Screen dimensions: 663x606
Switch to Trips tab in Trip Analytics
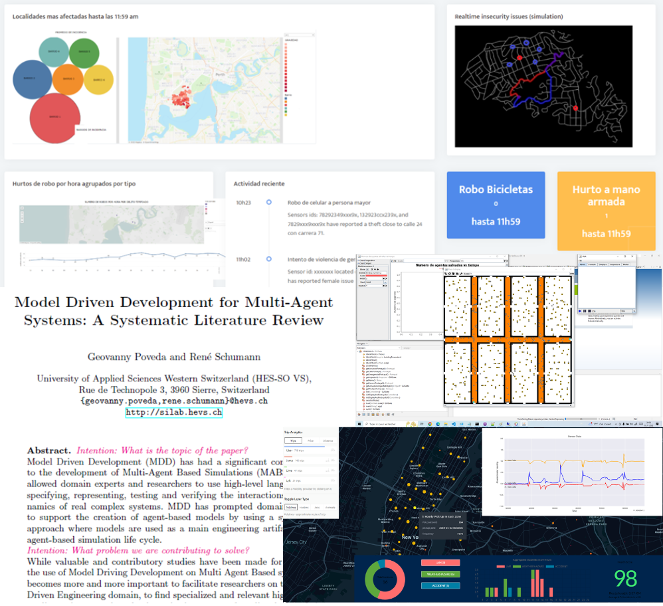pos(293,440)
